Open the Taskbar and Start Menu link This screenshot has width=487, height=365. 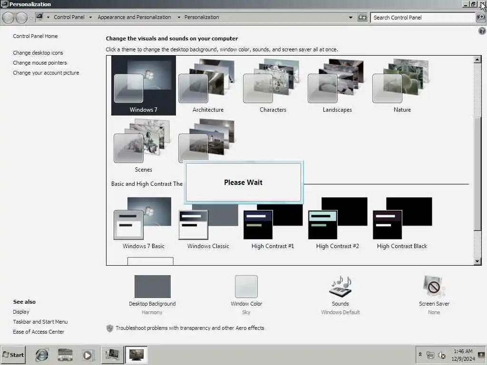tap(40, 322)
